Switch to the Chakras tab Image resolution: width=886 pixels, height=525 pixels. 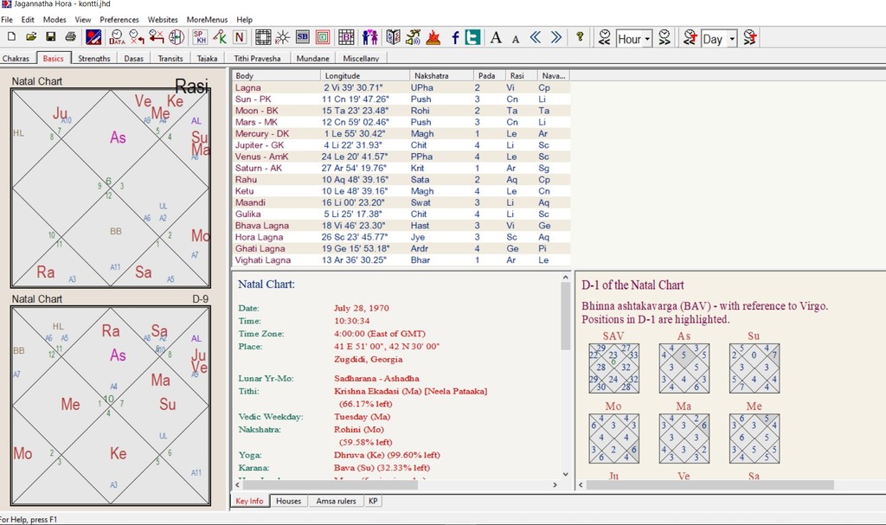tap(16, 58)
